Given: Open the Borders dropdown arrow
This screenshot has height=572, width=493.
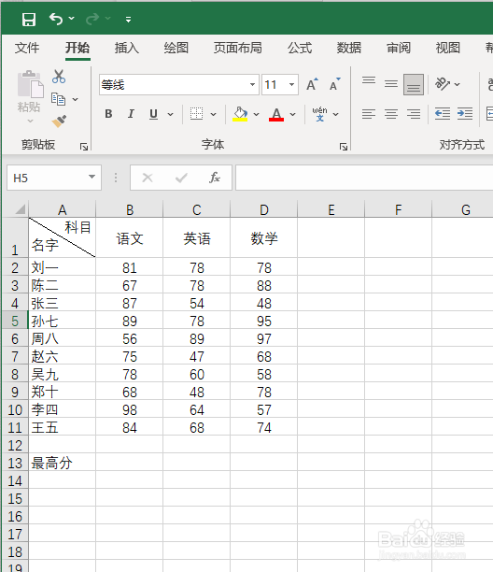Looking at the screenshot, I should tap(213, 114).
